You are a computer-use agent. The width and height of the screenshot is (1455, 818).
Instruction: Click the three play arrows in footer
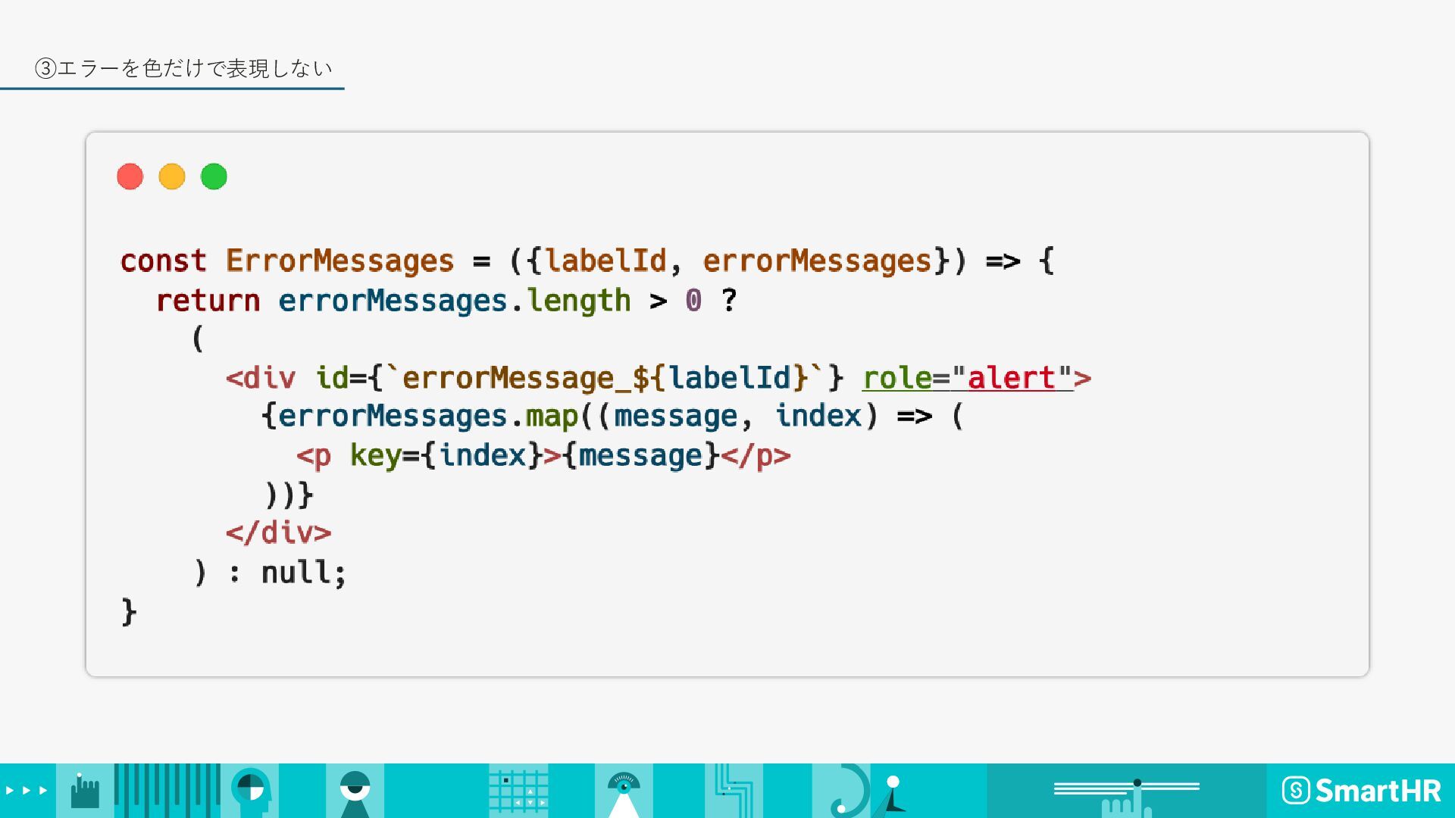click(x=27, y=791)
